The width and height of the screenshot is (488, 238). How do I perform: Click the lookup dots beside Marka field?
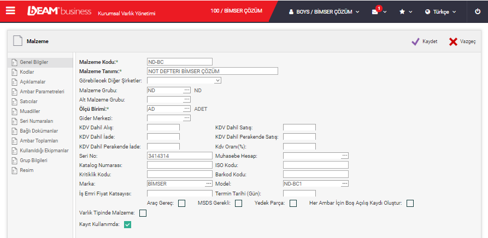pos(208,184)
